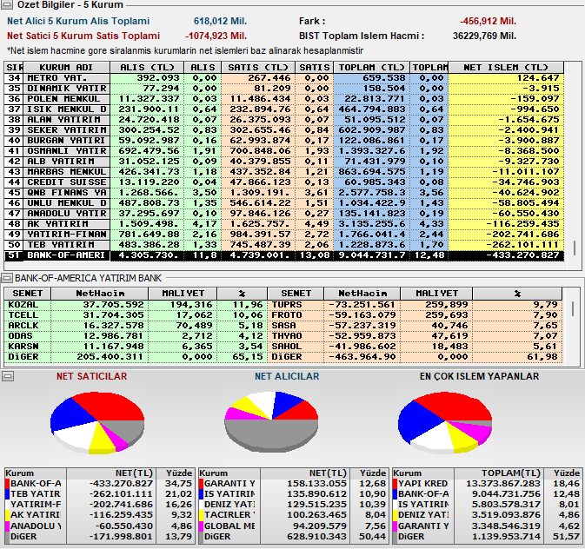
Task: Click the KOZAL stock row
Action: 136,305
